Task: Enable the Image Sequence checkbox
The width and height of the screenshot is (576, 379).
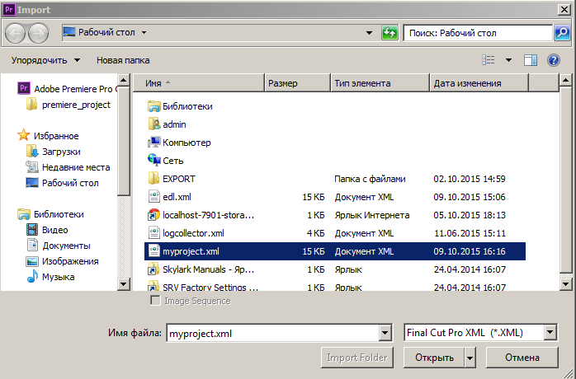Action: pyautogui.click(x=155, y=301)
